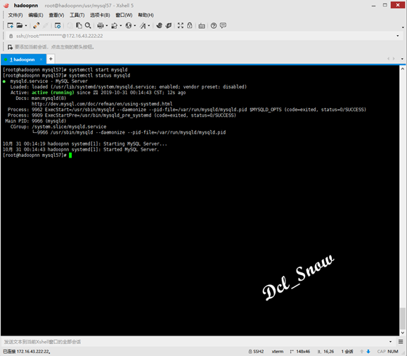Viewport: 407px width, 356px height.
Task: Click the New Session icon
Action: 11,25
